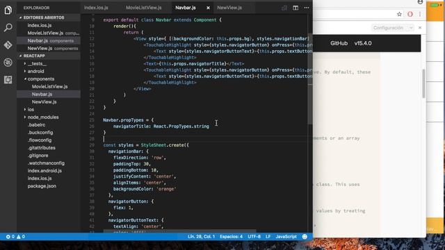This screenshot has width=445, height=250.
Task: Expand the __tests__ folder
Action: click(37, 64)
